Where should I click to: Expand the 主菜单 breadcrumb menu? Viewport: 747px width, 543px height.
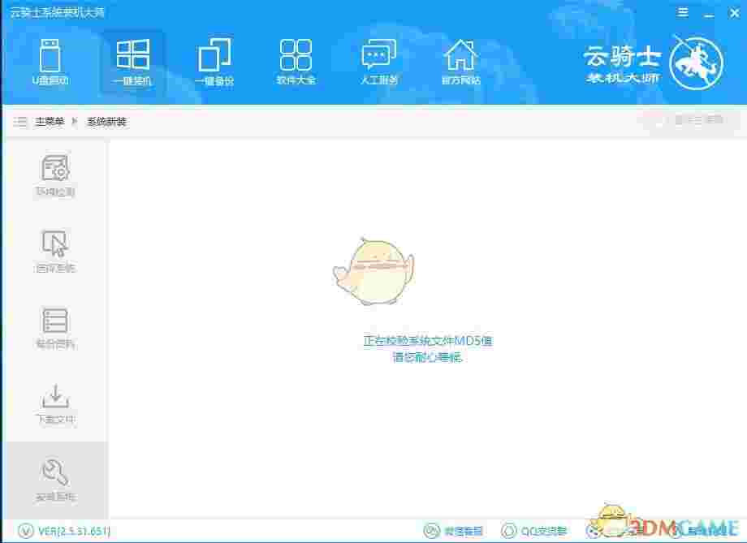(46, 120)
